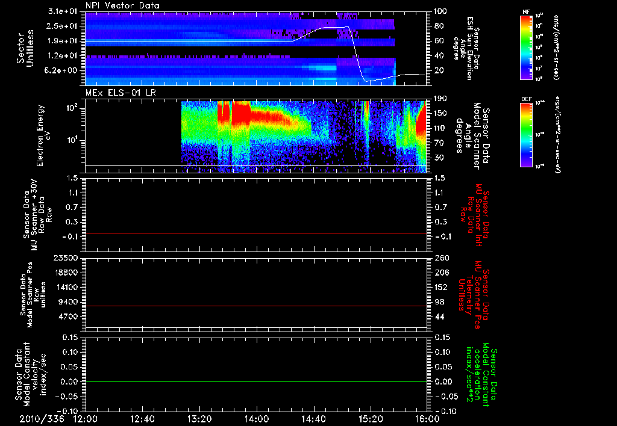Click the DEF rainbow color bar

tap(527, 135)
